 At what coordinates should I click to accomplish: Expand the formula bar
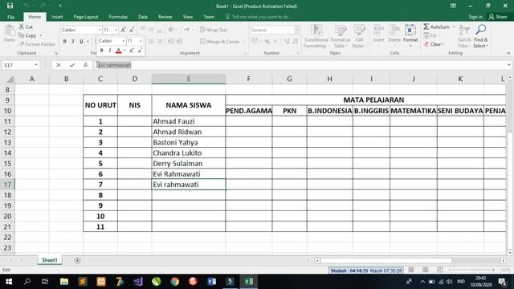[508, 65]
